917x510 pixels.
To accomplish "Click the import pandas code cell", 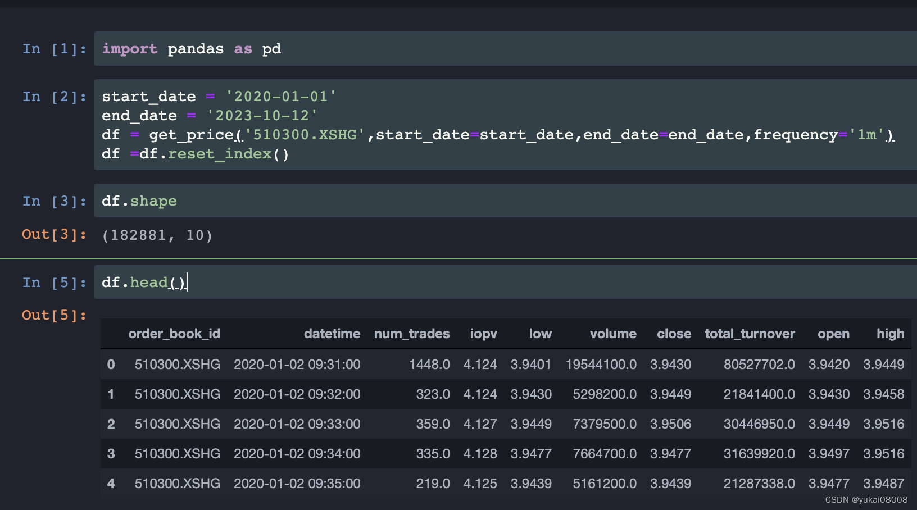I will (506, 49).
